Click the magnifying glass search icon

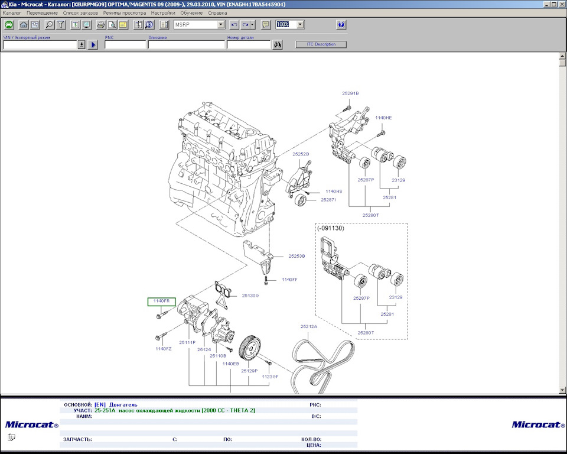49,25
